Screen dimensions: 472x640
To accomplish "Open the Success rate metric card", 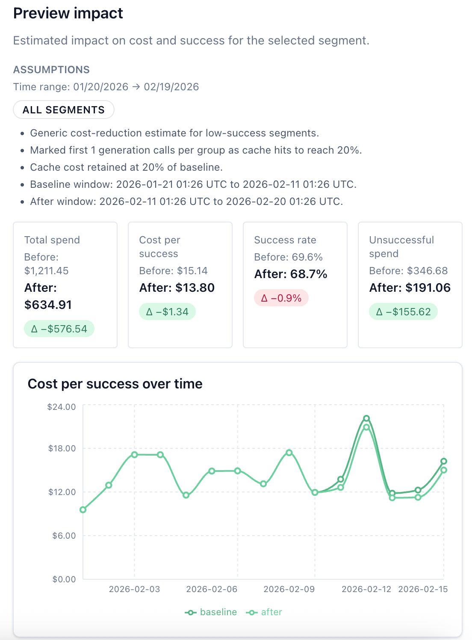I will pyautogui.click(x=295, y=284).
